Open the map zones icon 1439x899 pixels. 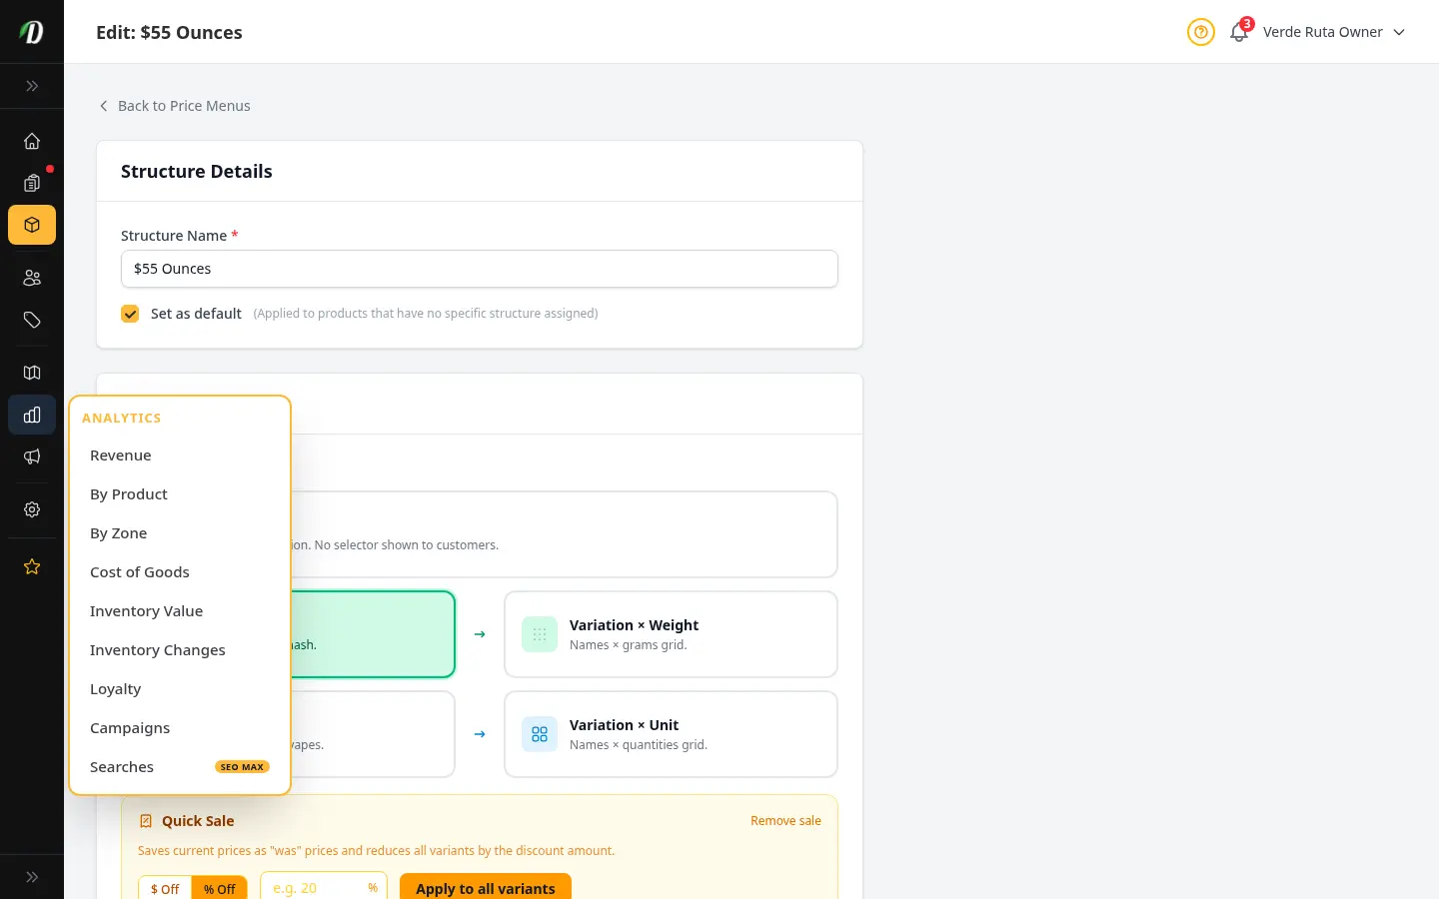pos(32,373)
